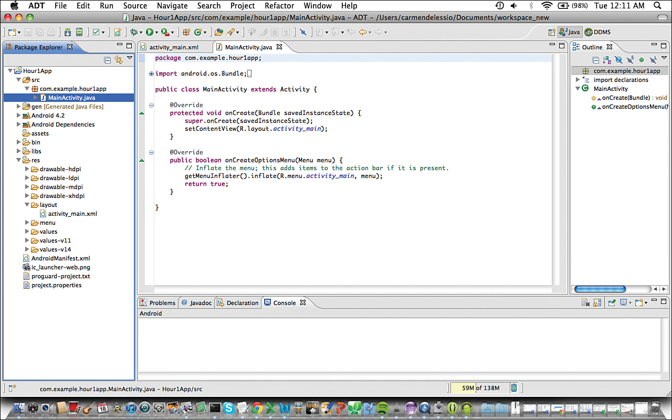
Task: Open the Open Console dropdown arrow
Action: coord(645,303)
